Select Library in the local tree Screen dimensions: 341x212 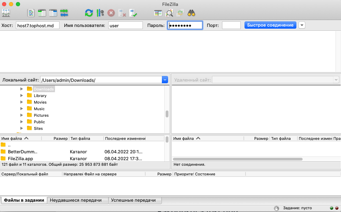[x=40, y=96]
